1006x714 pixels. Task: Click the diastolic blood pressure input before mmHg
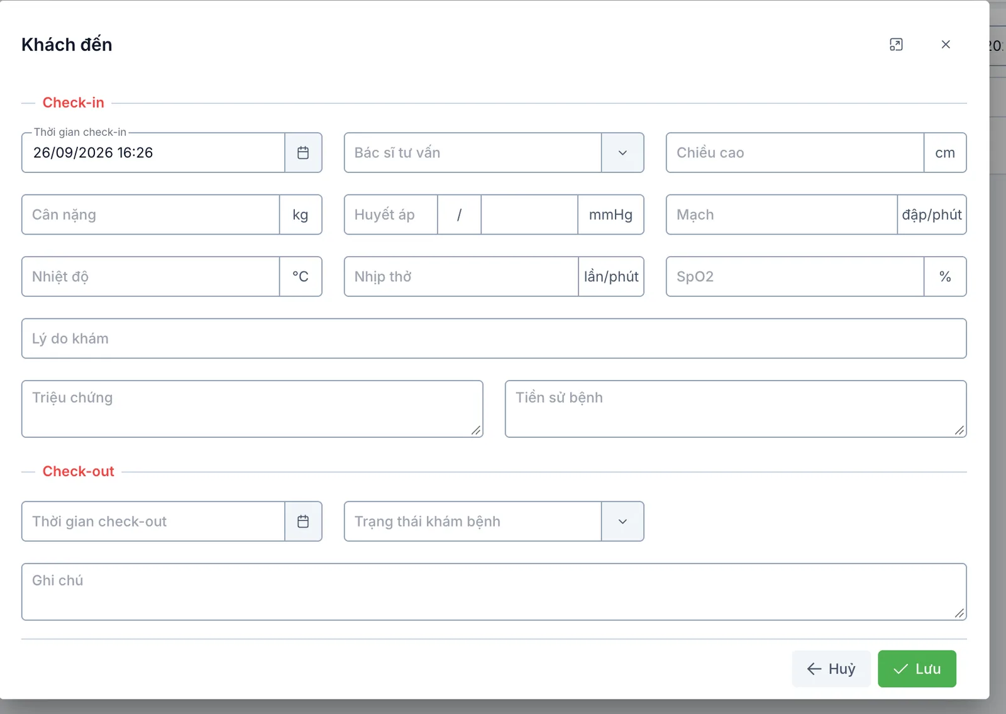[529, 215]
